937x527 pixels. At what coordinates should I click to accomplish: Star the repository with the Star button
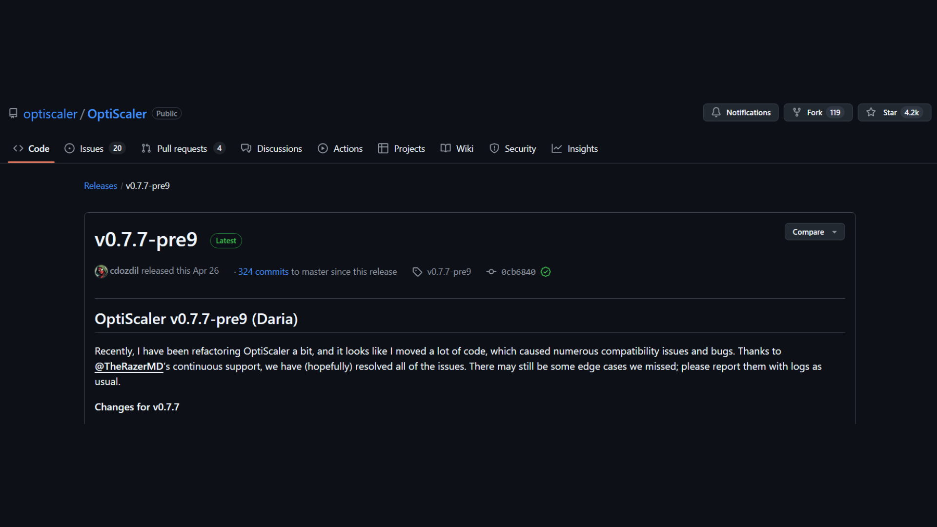[895, 112]
